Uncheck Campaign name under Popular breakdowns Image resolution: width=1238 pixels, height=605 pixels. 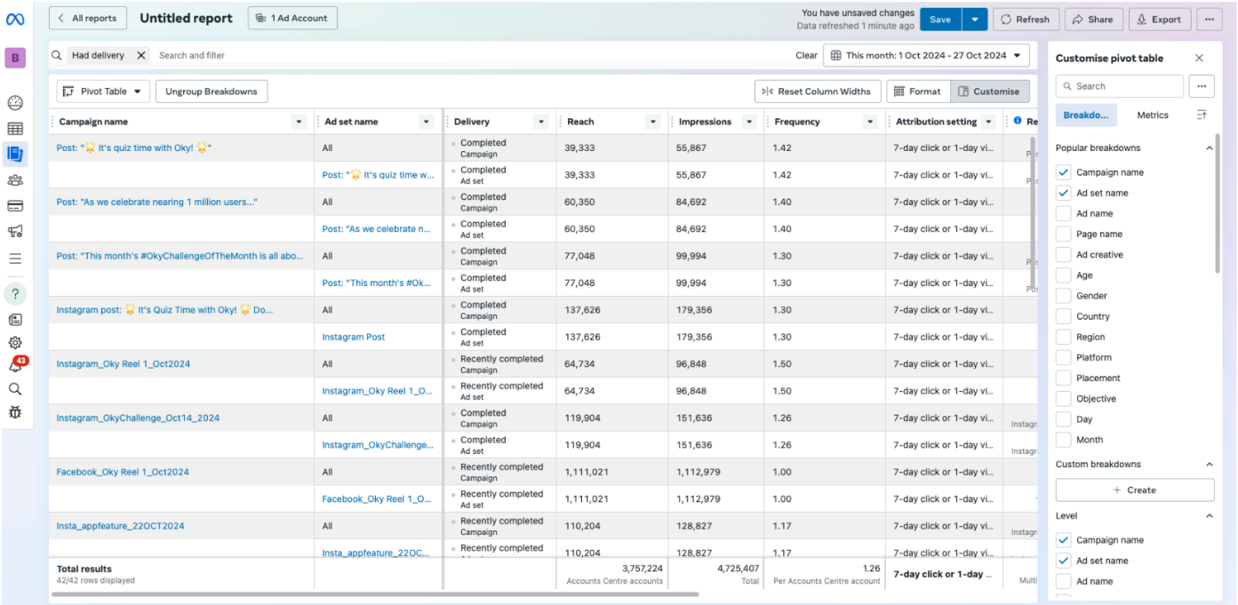click(1063, 172)
